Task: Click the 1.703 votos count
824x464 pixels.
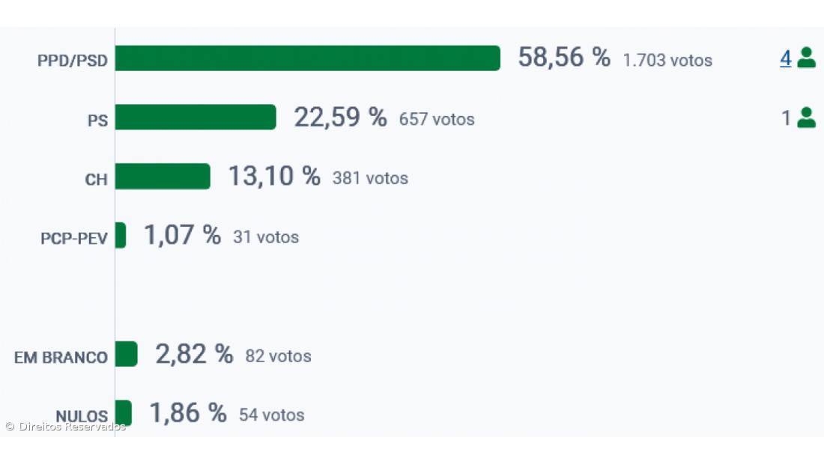Action: click(667, 60)
